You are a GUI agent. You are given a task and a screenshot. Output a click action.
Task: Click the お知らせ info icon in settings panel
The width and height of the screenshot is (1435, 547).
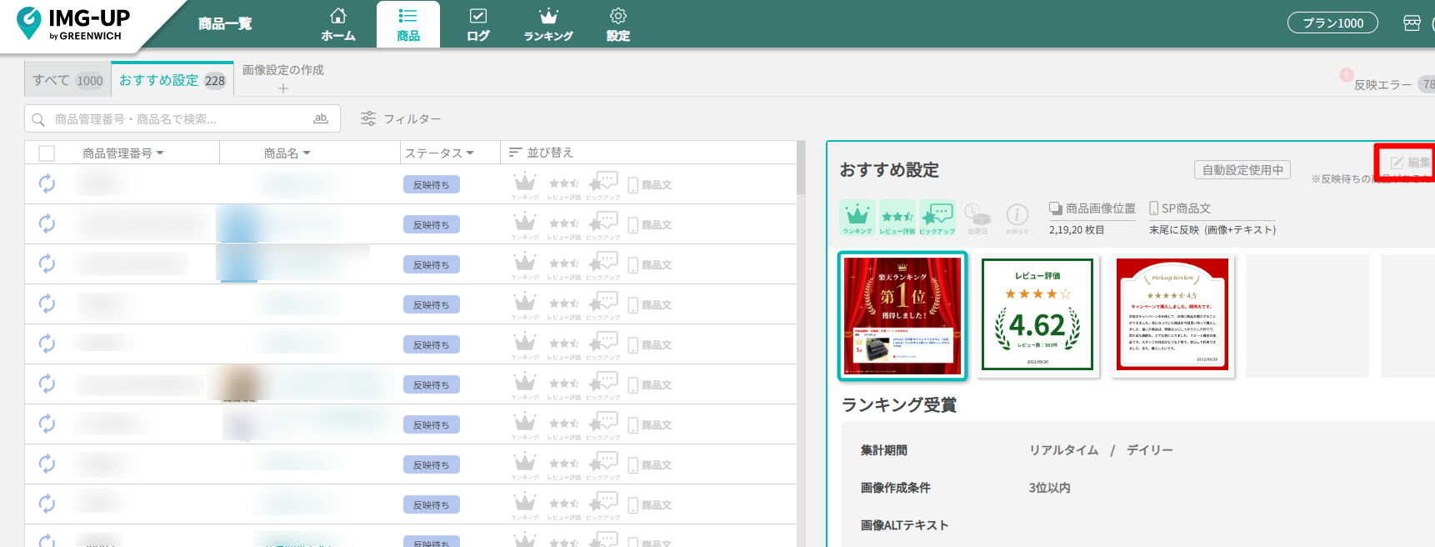pos(1017,216)
